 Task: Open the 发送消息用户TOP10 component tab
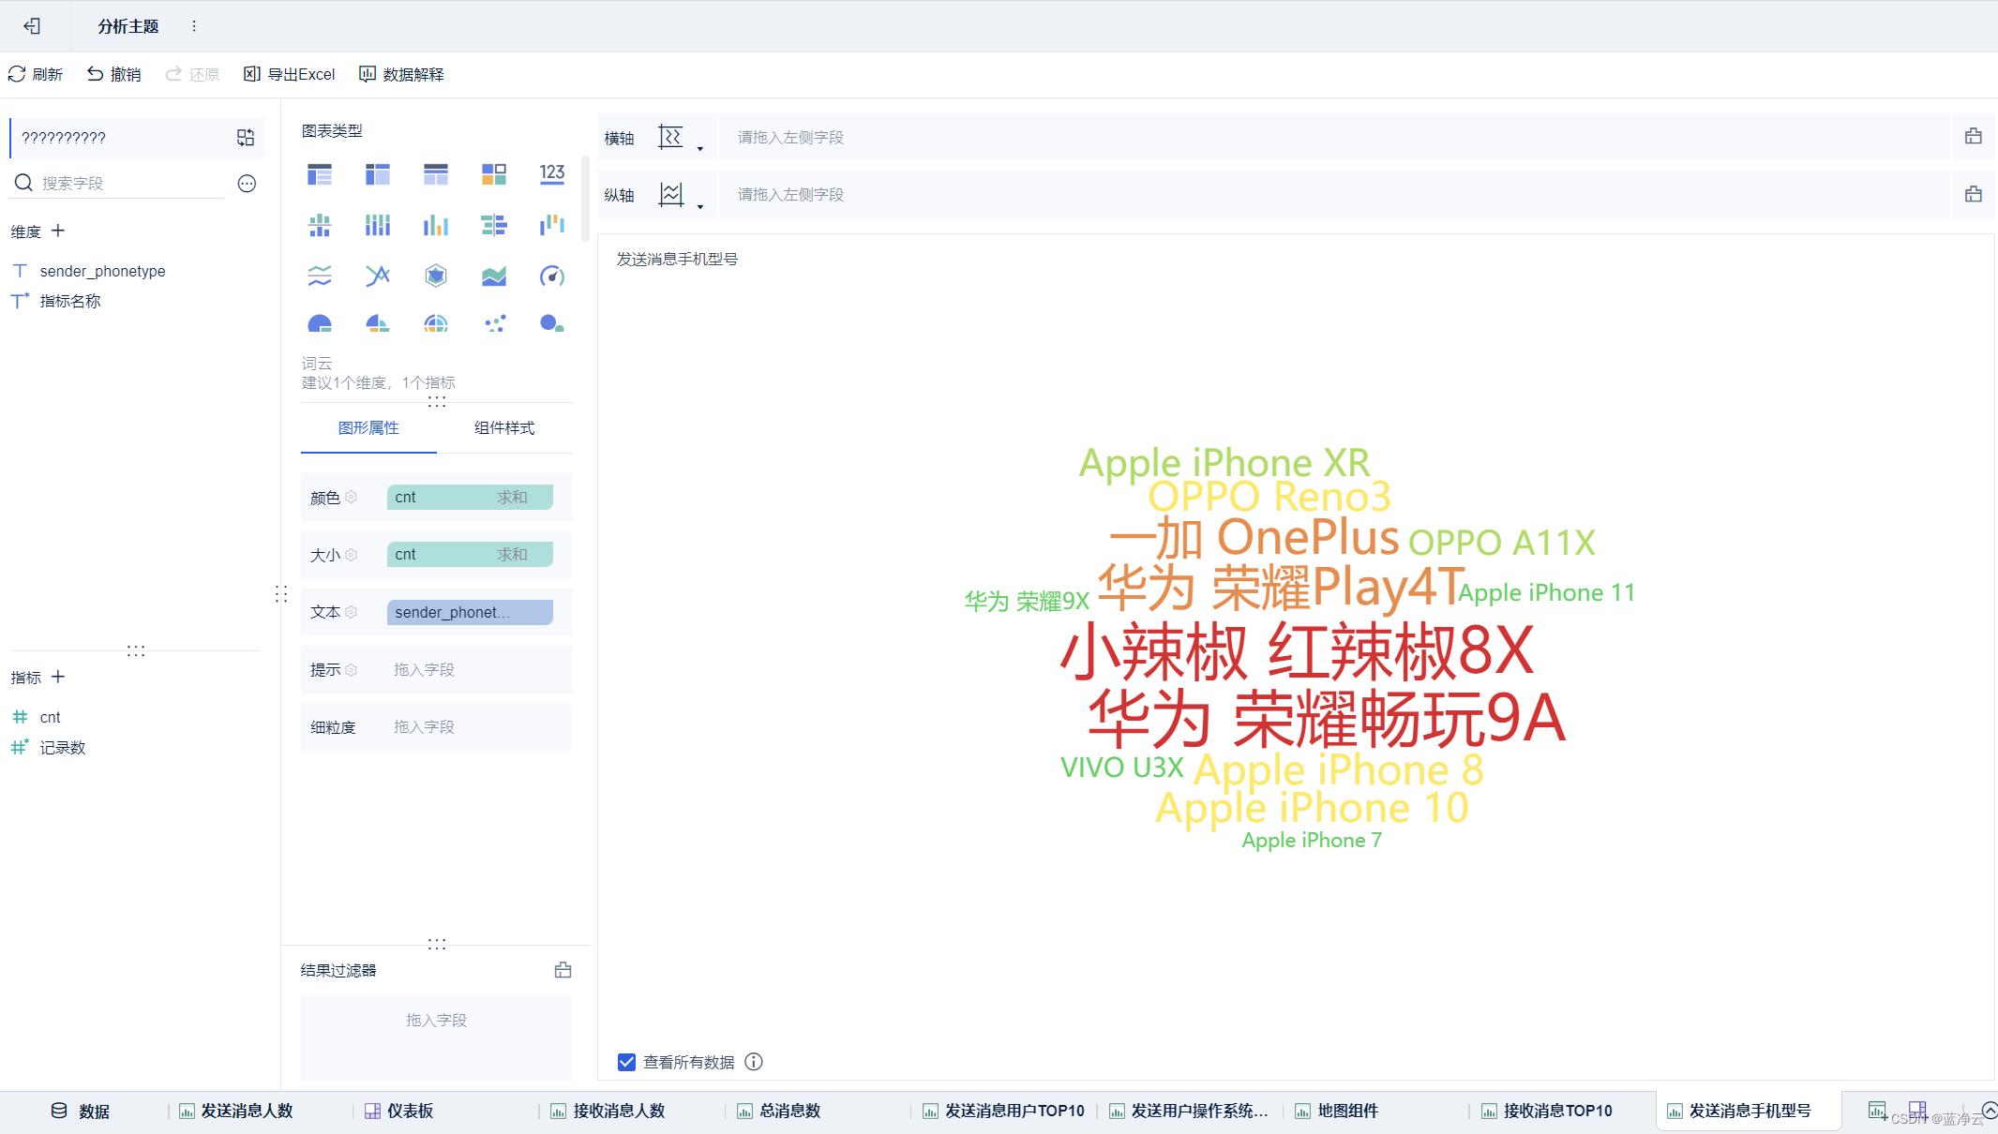[1003, 1111]
